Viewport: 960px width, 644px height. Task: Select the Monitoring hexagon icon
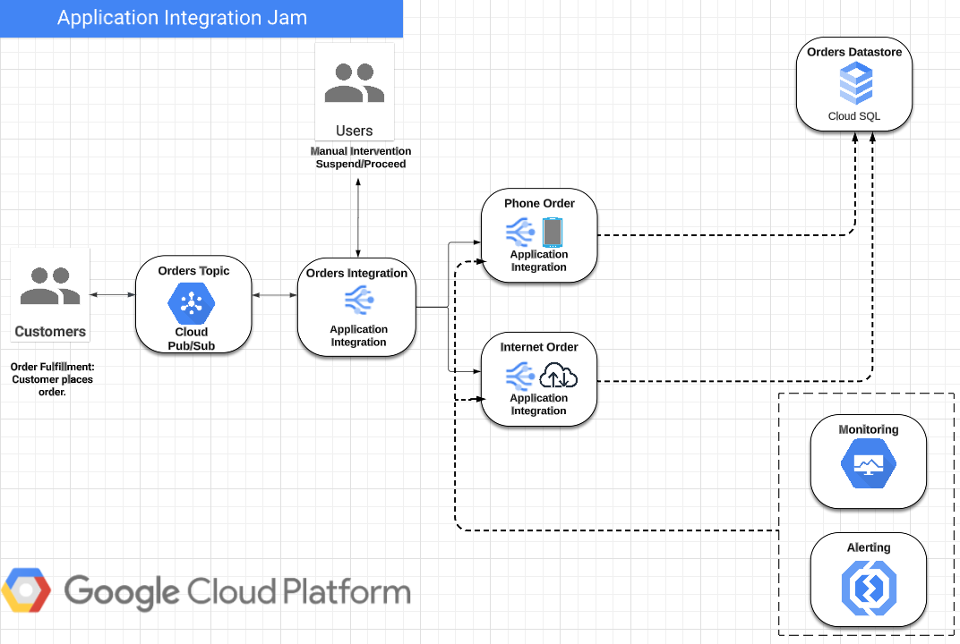click(868, 463)
